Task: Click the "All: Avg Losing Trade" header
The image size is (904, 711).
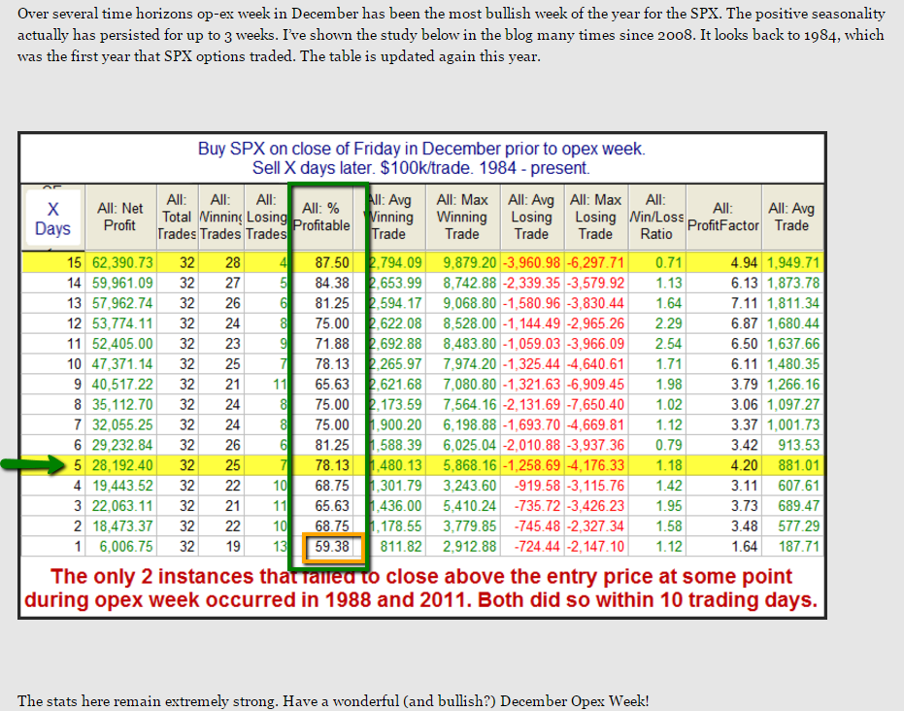Action: coord(531,217)
